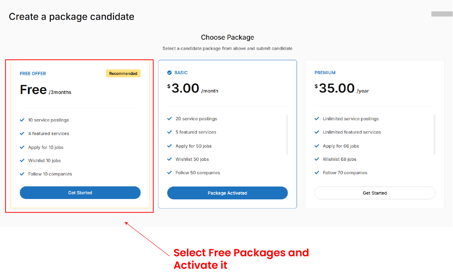Select the FREE OFFER package title
Viewport: 453px width, 275px height.
[x=33, y=73]
